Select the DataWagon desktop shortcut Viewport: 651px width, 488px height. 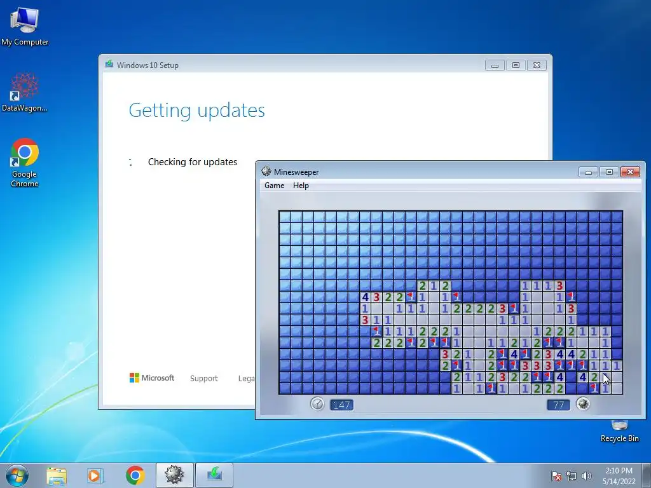coord(25,92)
